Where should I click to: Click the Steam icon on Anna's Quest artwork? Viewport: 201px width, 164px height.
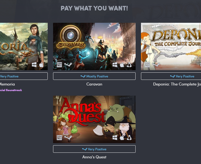click(x=68, y=137)
